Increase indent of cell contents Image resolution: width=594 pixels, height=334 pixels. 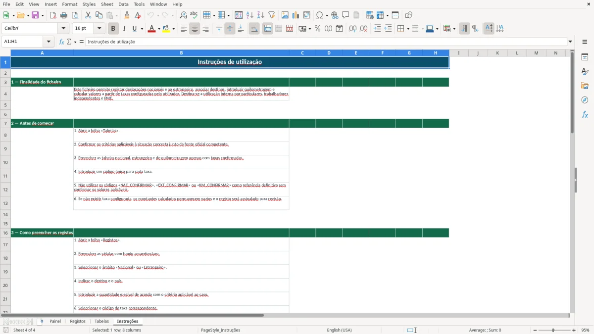[377, 29]
